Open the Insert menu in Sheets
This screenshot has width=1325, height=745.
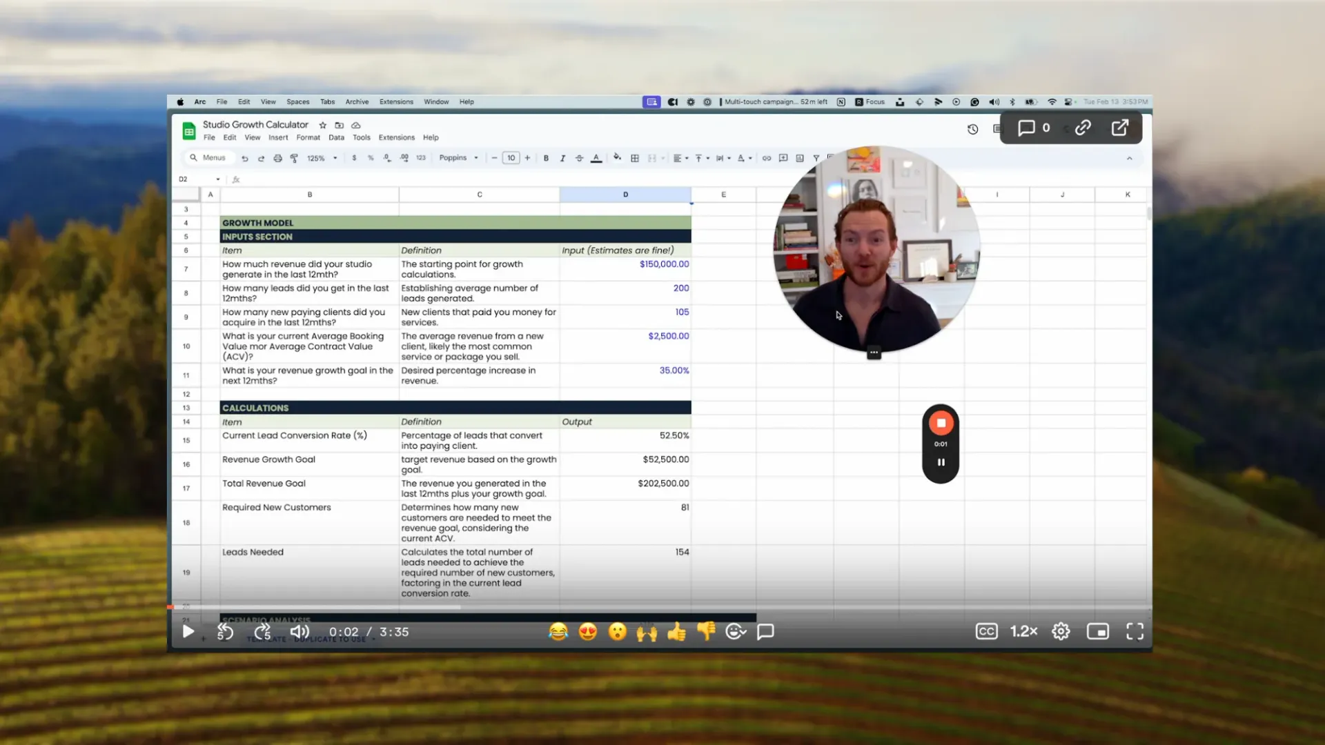click(278, 137)
